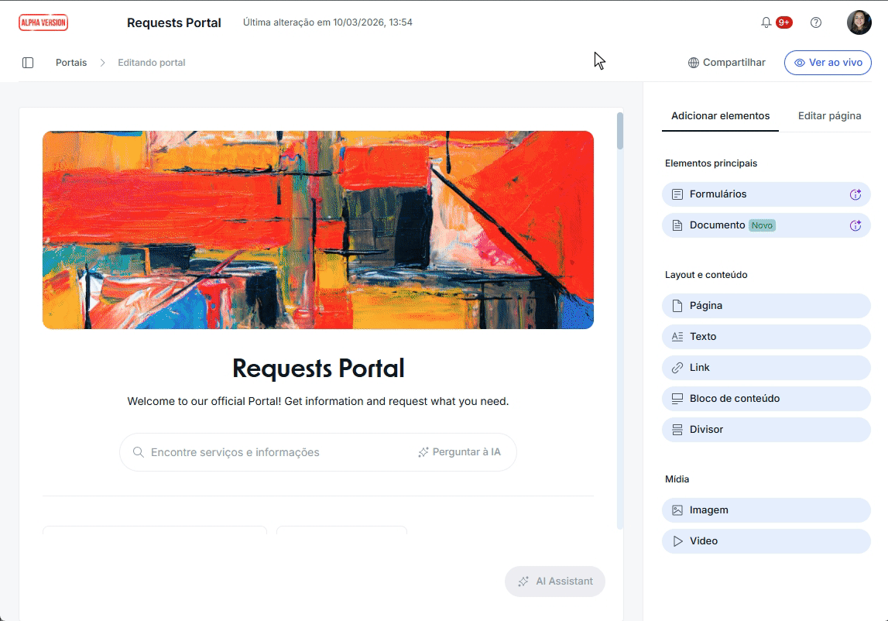Click the eye icon in Ver ao vivo
Viewport: 888px width, 621px height.
(x=799, y=63)
